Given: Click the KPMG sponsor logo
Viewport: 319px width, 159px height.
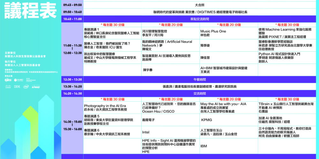Looking at the screenshot, I should pyautogui.click(x=35, y=86).
